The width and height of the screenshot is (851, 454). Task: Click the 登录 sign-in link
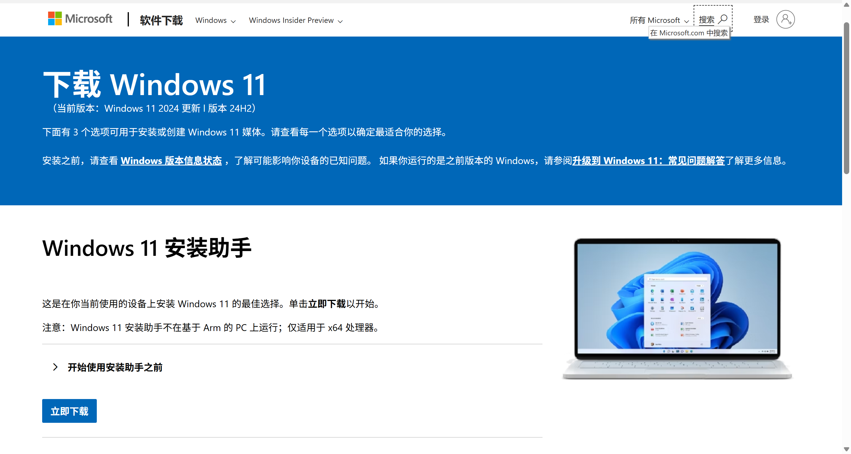click(x=761, y=20)
